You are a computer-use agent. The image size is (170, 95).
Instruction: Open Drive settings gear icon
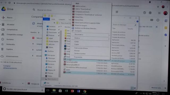150,13
